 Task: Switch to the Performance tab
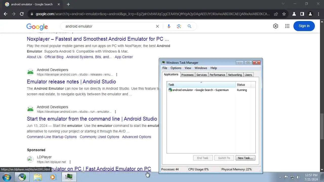point(217,75)
